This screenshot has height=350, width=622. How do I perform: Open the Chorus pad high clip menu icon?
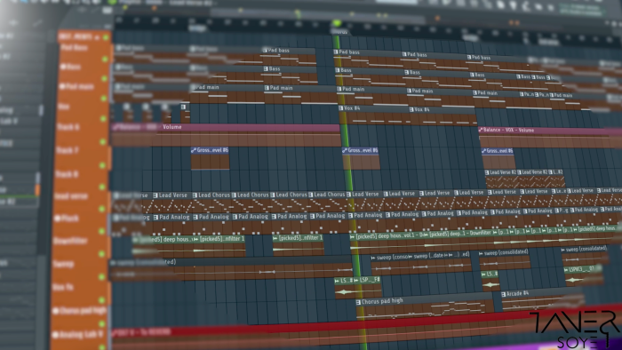click(358, 302)
